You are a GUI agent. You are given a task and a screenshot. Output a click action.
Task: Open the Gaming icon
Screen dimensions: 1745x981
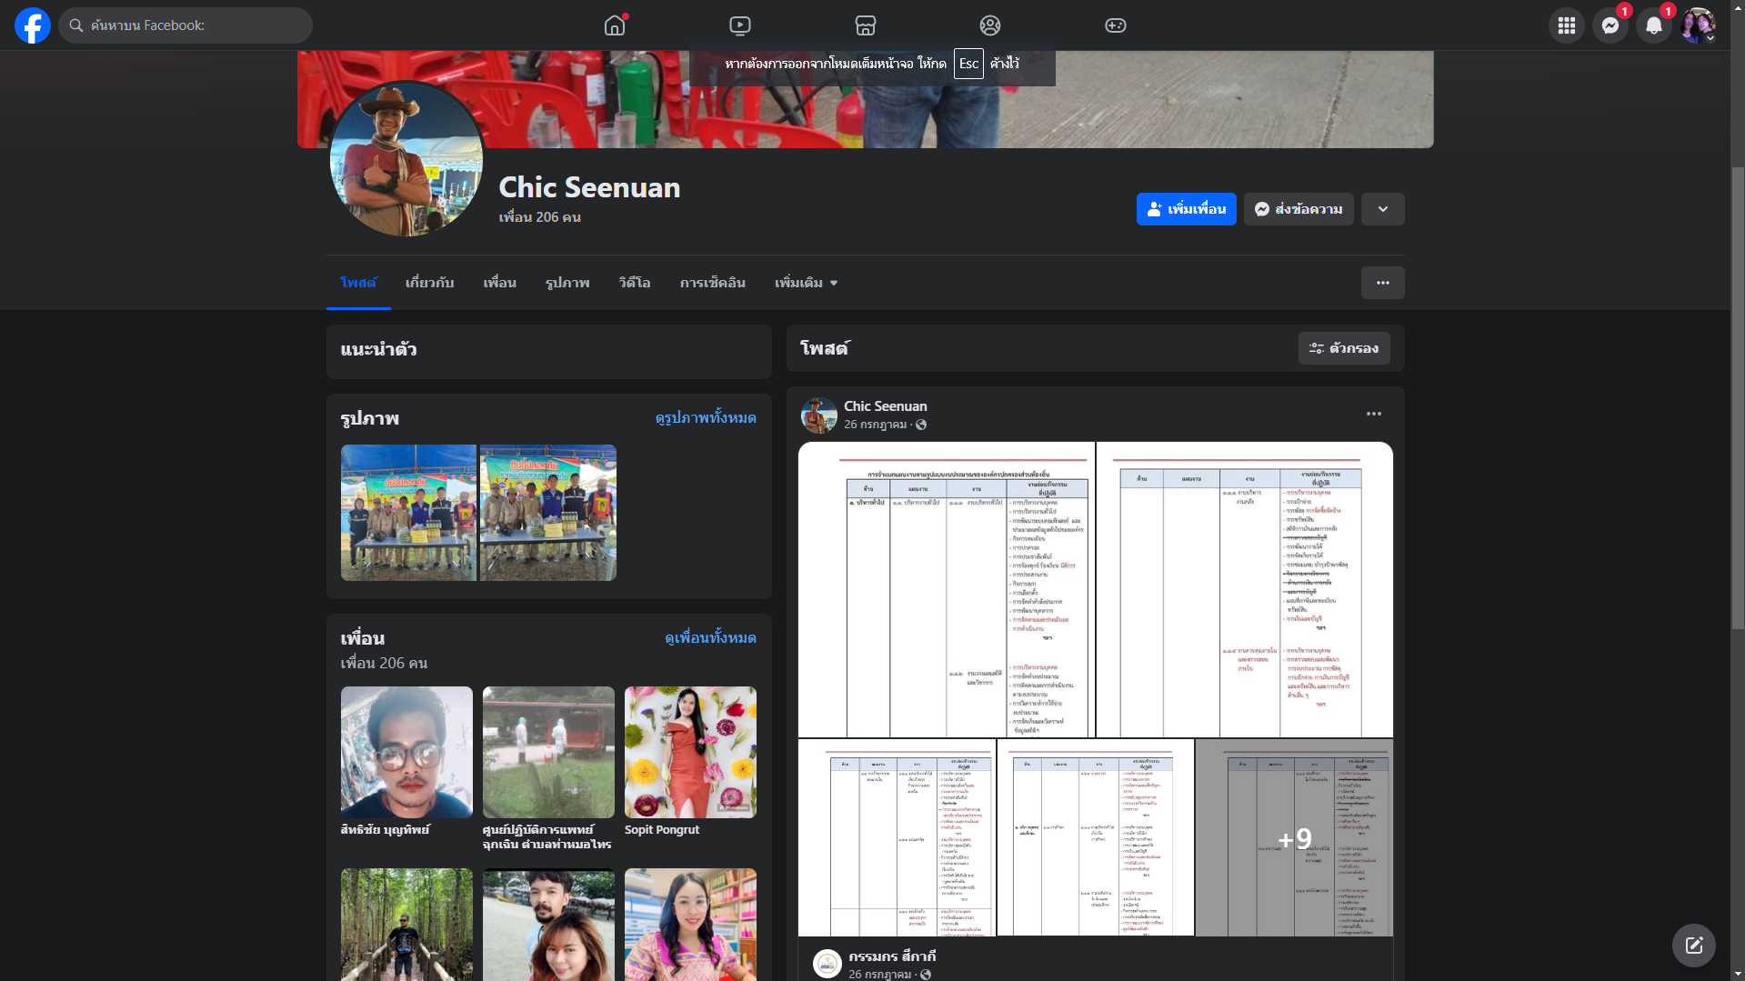point(1116,25)
